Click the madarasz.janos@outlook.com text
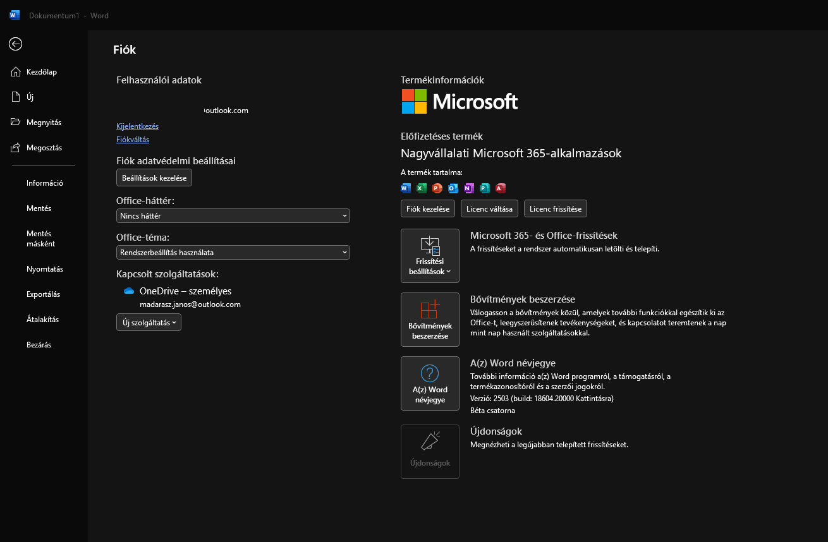The image size is (828, 542). 190,304
